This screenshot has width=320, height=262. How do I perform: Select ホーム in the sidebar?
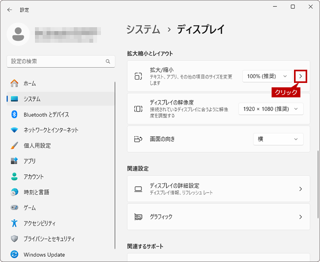[x=61, y=83]
